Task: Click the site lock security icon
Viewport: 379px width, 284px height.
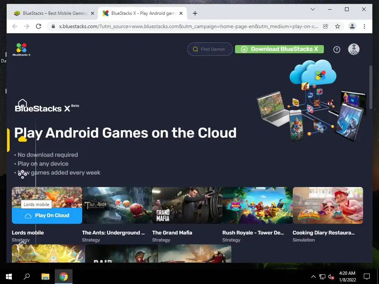Action: point(53,26)
